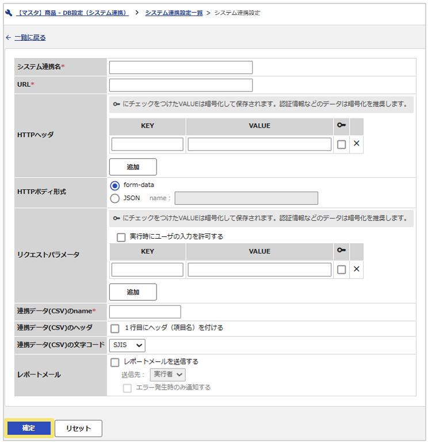Click the back arrow next to 一覧に戻る
The image size is (428, 444).
9,37
